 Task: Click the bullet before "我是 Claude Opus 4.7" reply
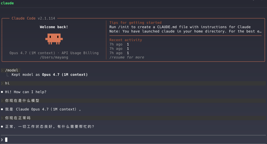pos(2,109)
